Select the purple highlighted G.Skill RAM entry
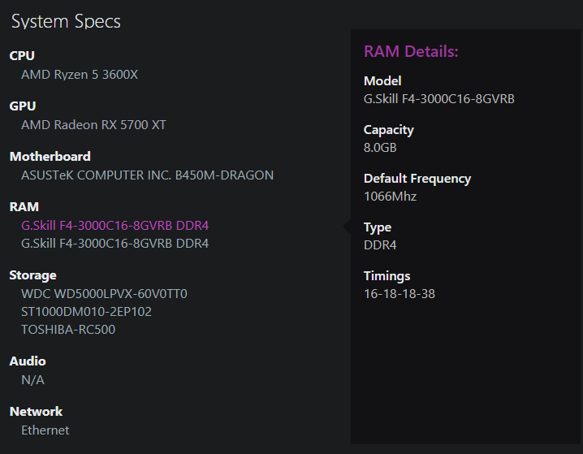 [x=114, y=225]
